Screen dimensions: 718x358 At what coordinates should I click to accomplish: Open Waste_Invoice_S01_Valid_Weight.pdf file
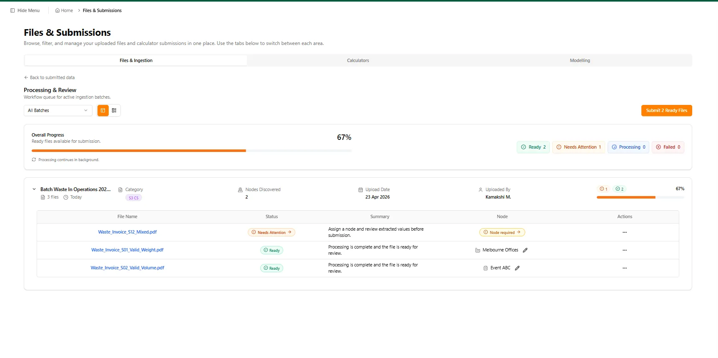(127, 250)
